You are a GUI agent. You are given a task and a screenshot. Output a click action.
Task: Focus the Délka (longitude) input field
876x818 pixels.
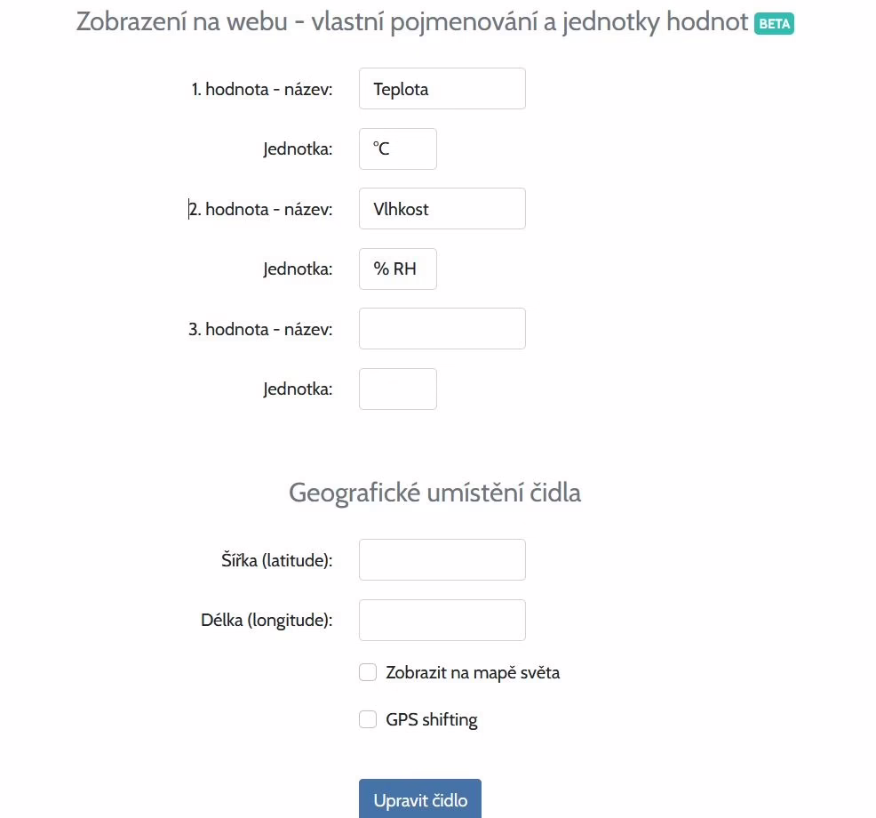(442, 620)
